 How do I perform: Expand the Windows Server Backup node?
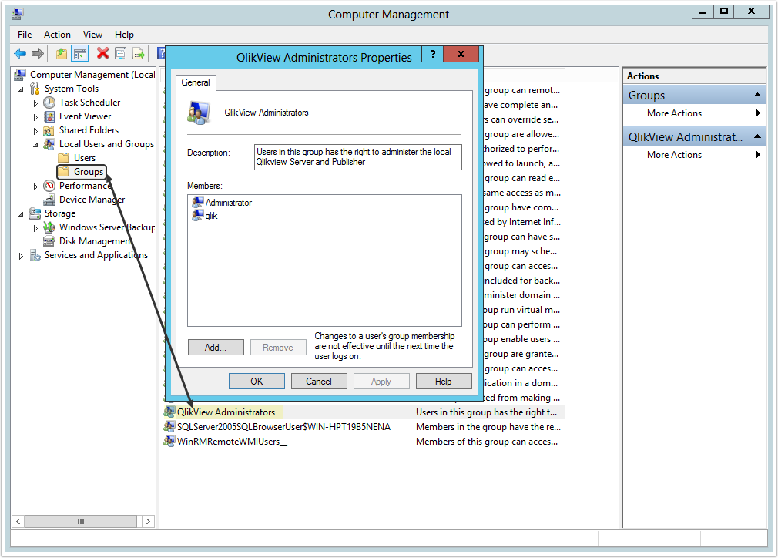click(35, 228)
